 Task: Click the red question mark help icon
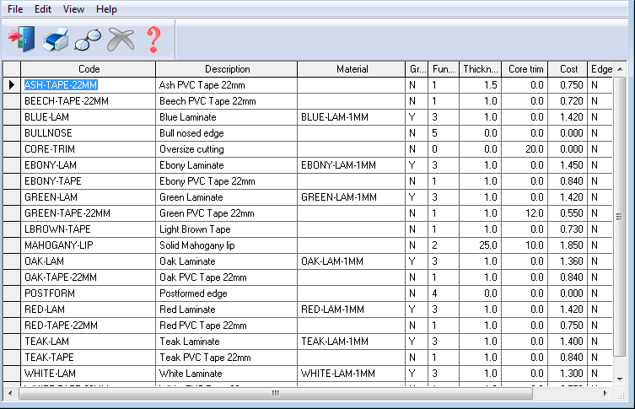pos(153,38)
